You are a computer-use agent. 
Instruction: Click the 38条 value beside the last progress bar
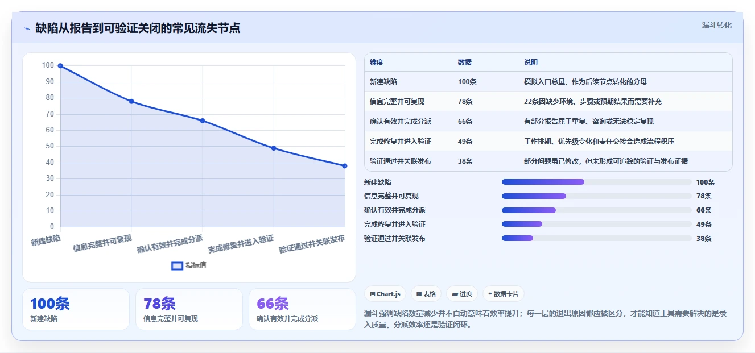tap(704, 239)
